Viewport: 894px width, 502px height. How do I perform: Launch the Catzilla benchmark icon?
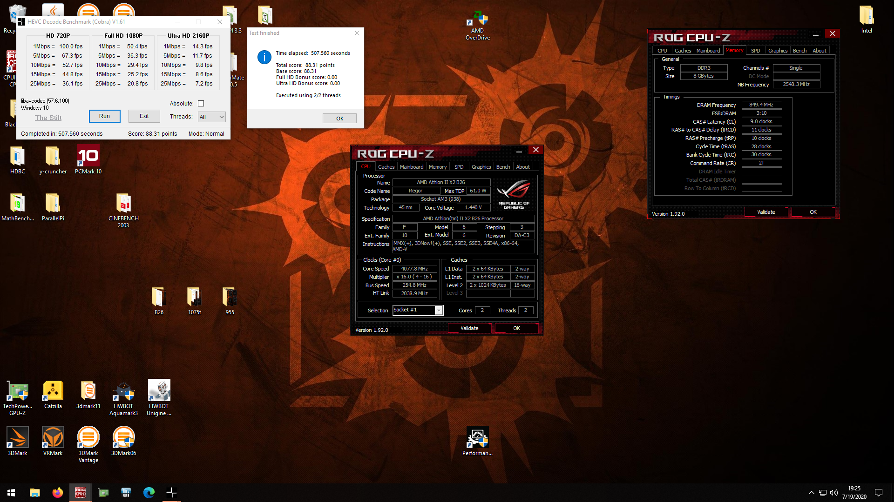pos(53,395)
